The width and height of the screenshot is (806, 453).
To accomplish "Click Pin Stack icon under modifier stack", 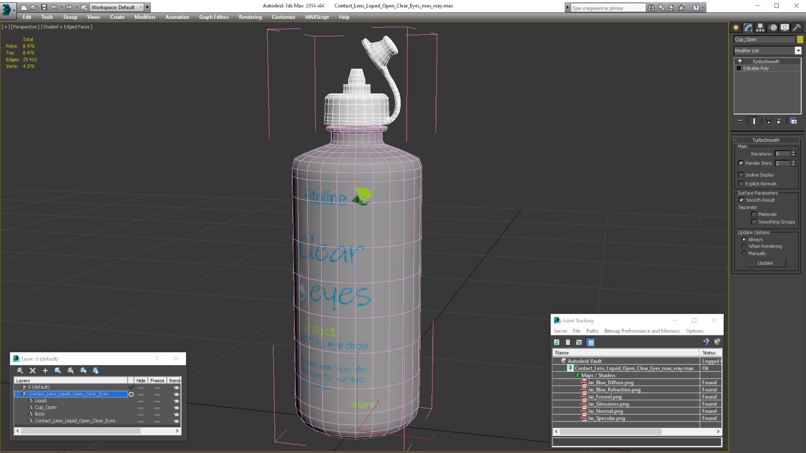I will [x=739, y=121].
